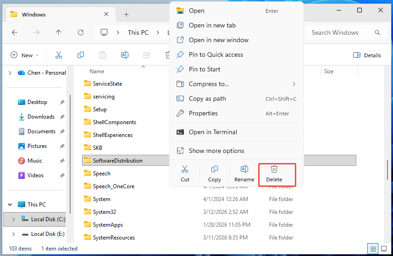Viewport: 393px width, 256px height.
Task: Sort by the Name column header
Action: (97, 71)
